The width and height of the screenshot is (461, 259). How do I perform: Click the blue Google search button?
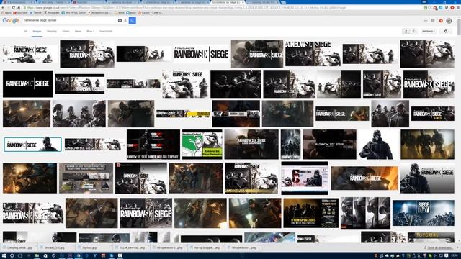pyautogui.click(x=133, y=21)
